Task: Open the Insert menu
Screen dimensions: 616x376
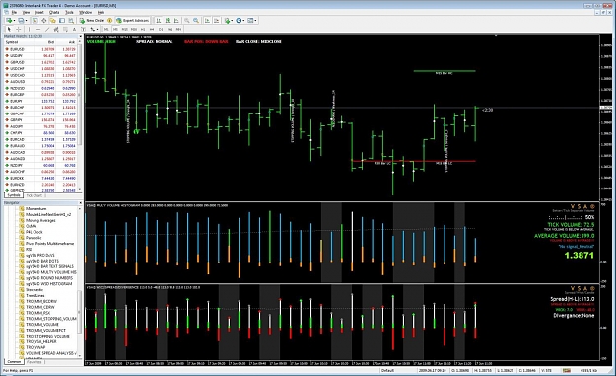Action: click(39, 12)
